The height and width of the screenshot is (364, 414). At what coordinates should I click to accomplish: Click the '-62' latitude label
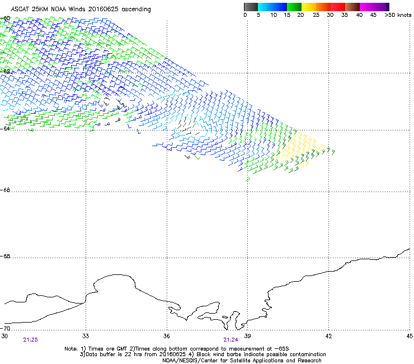(6, 72)
